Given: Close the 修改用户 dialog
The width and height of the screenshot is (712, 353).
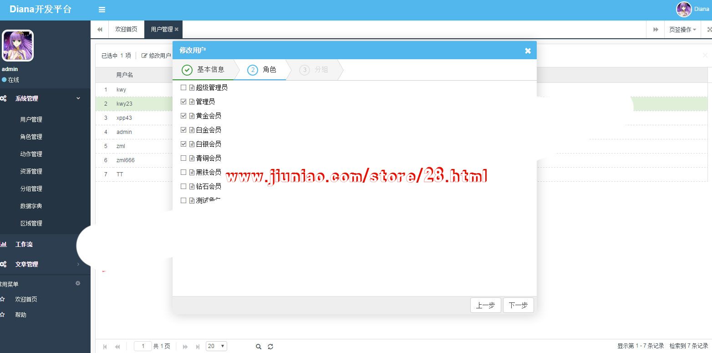Looking at the screenshot, I should click(528, 51).
